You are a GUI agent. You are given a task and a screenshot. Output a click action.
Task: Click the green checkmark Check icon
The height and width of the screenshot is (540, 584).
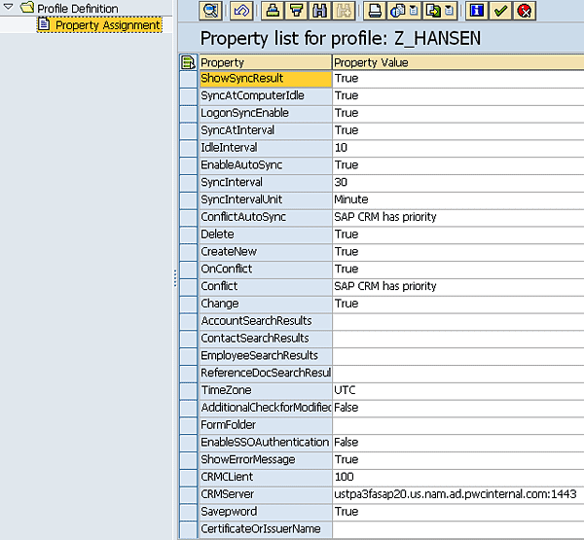500,11
